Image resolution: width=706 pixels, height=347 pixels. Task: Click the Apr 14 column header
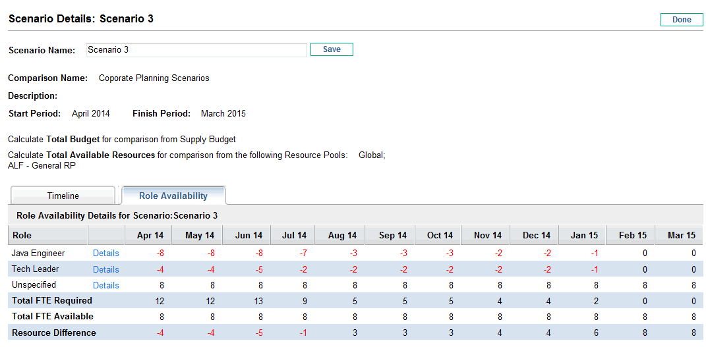(150, 235)
